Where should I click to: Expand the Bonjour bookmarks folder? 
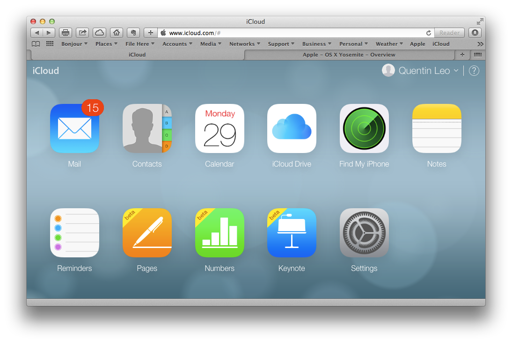(74, 44)
